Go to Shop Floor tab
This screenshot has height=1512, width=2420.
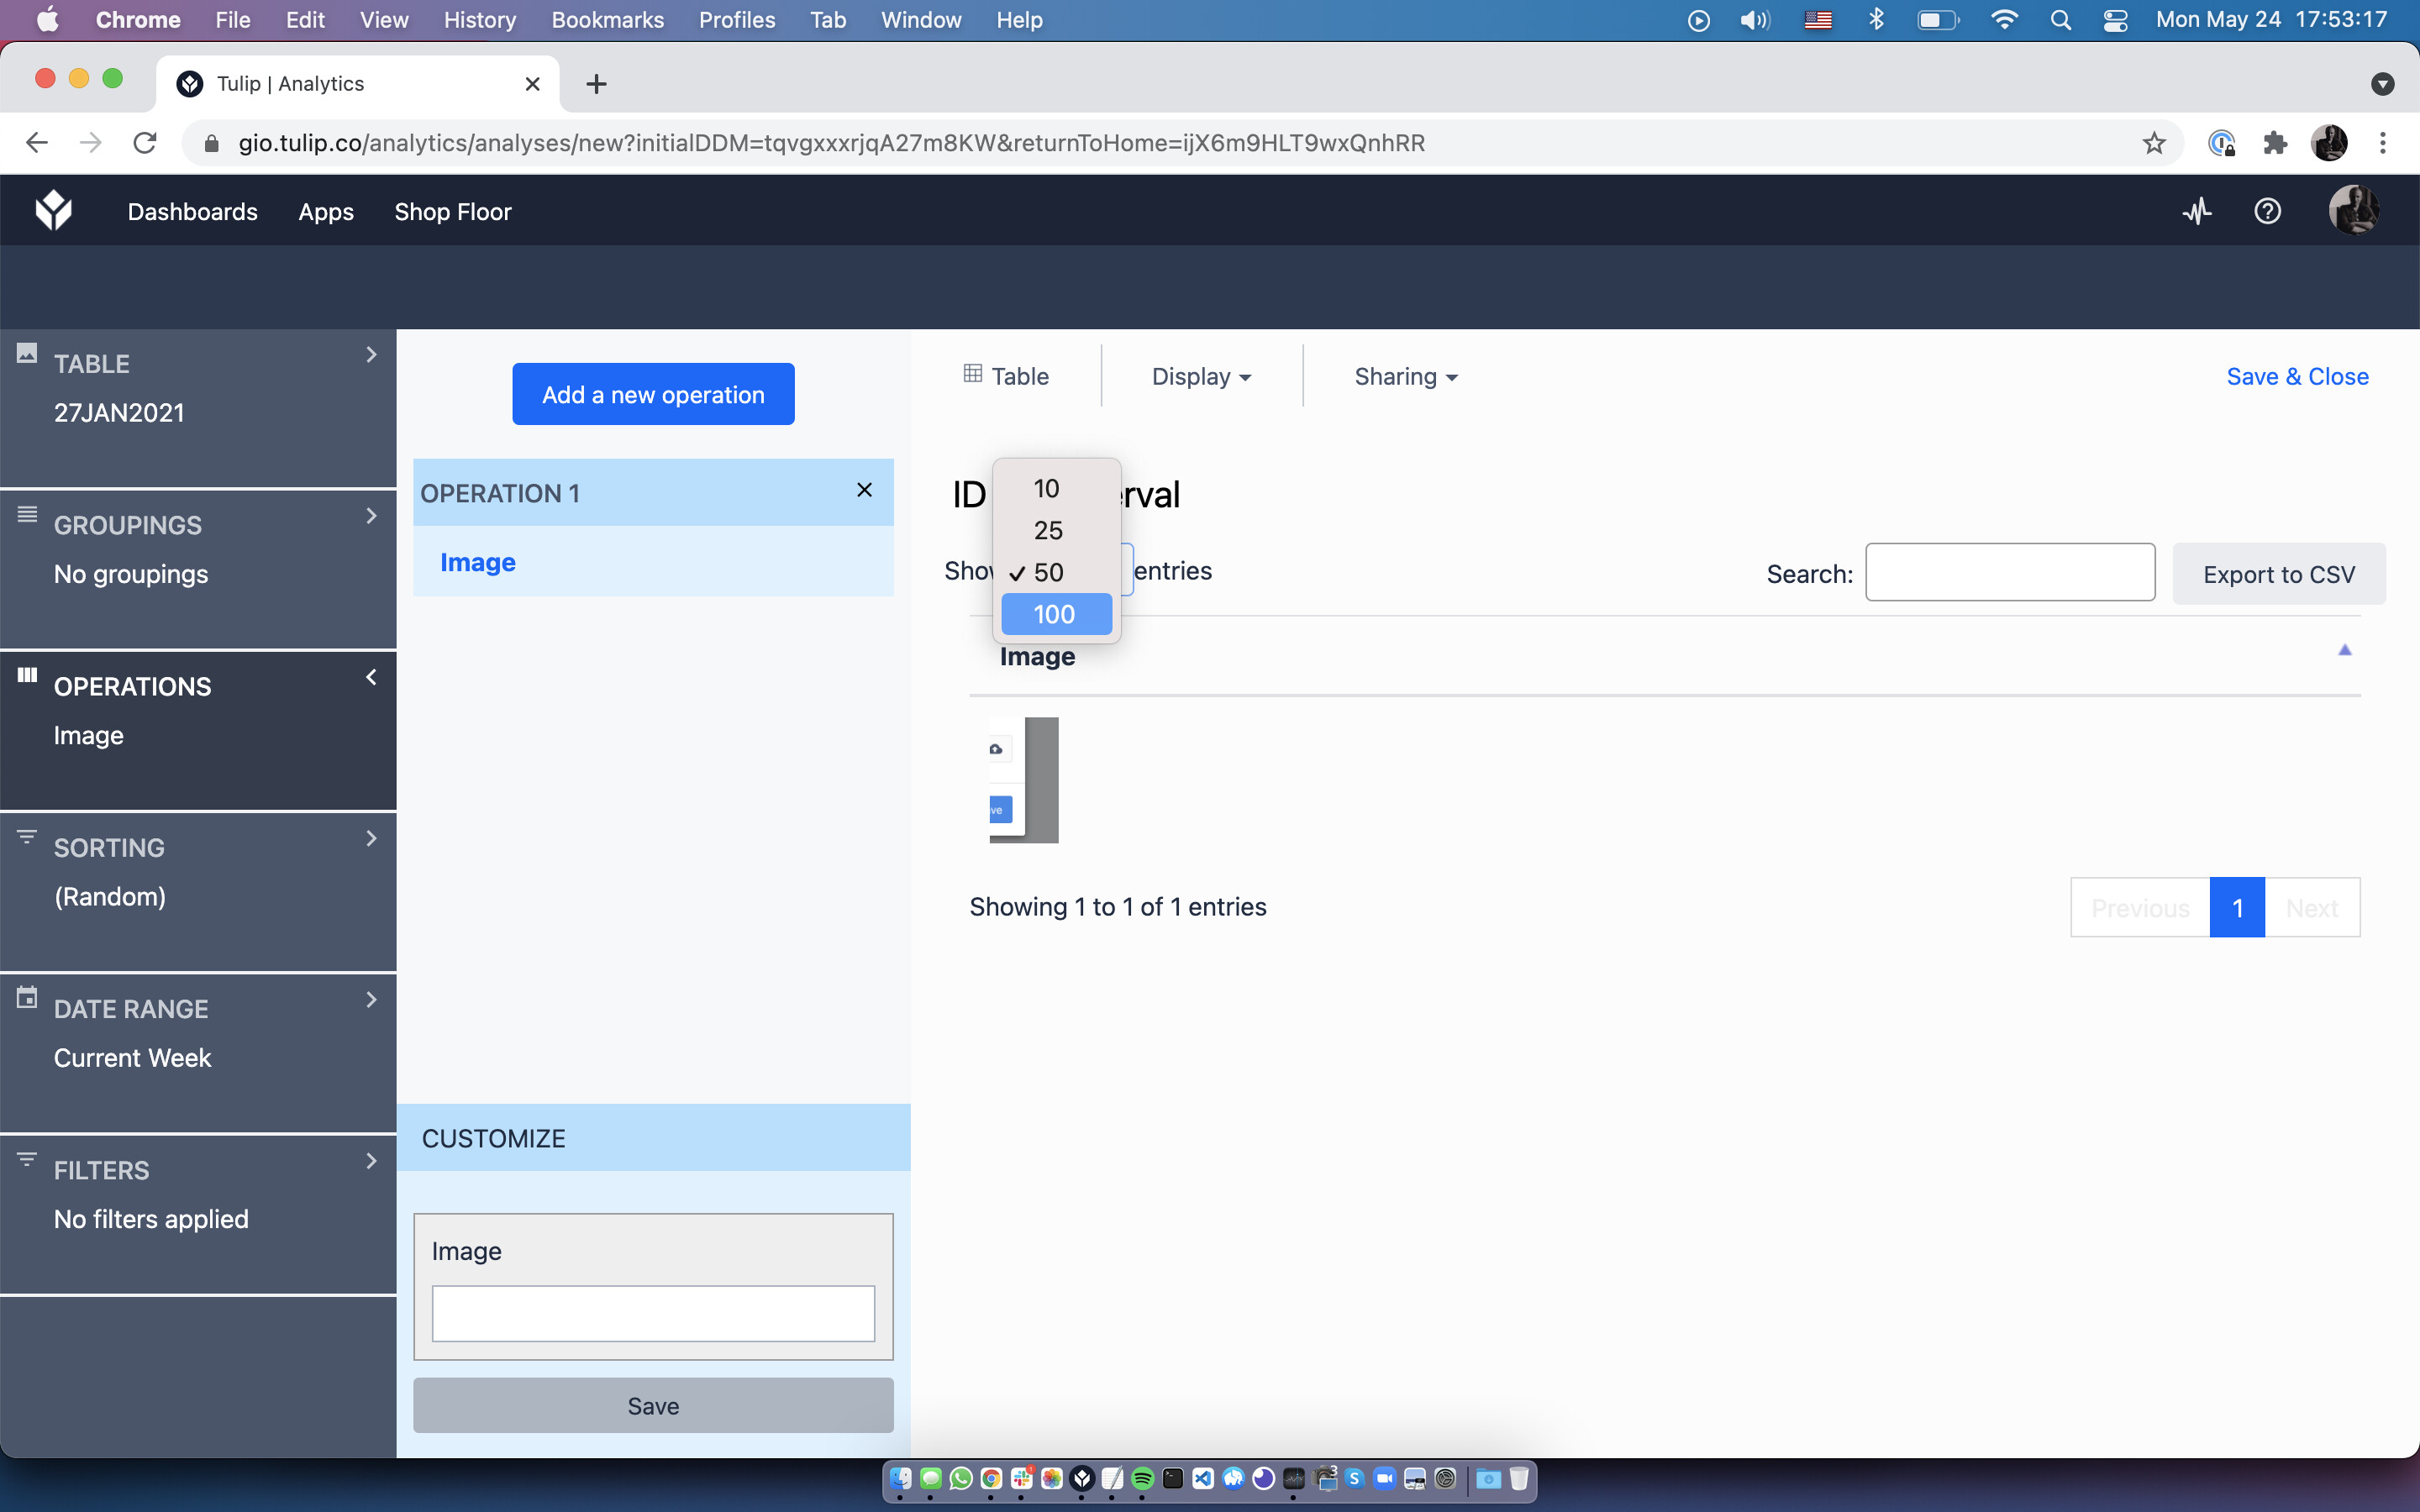(452, 212)
